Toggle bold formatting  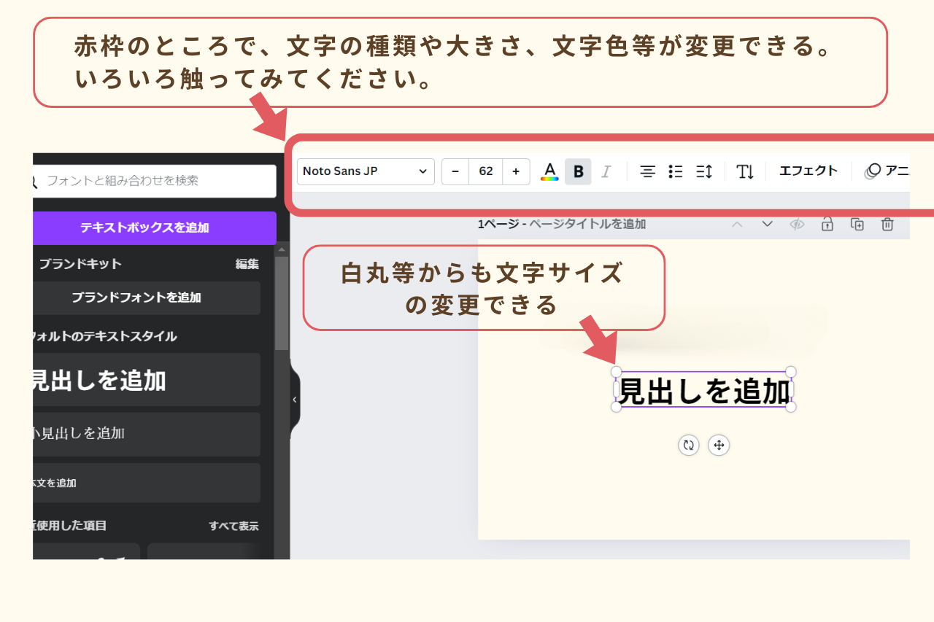click(578, 171)
